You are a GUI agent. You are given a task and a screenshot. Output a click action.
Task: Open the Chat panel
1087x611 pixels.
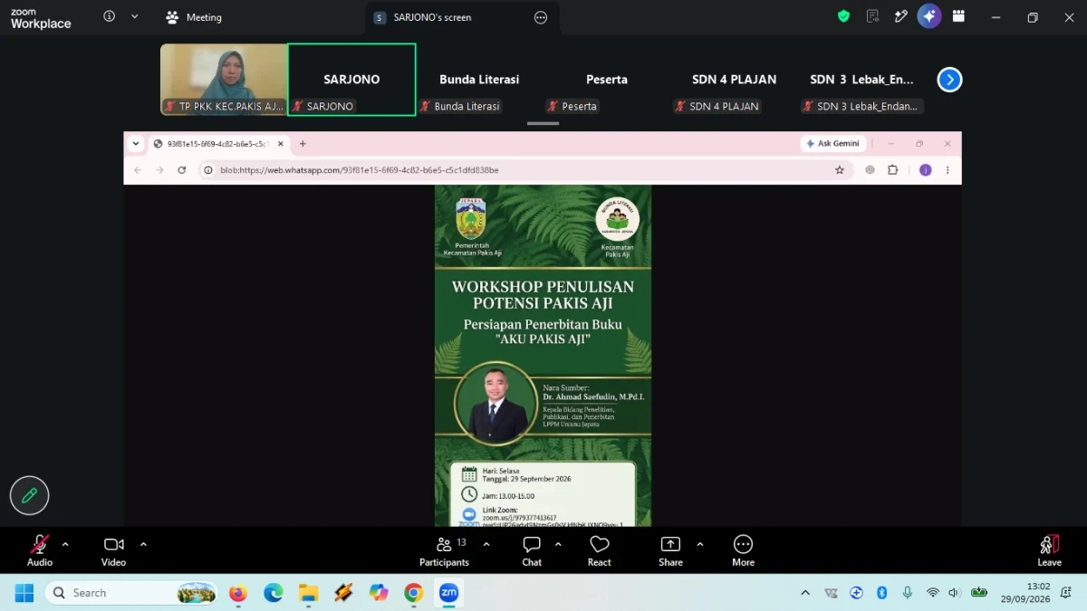(532, 550)
